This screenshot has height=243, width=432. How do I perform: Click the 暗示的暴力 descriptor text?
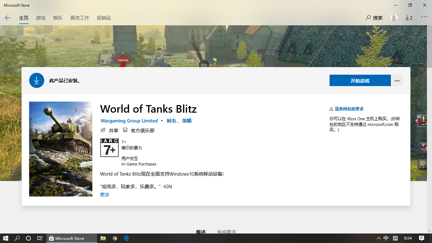click(x=132, y=148)
